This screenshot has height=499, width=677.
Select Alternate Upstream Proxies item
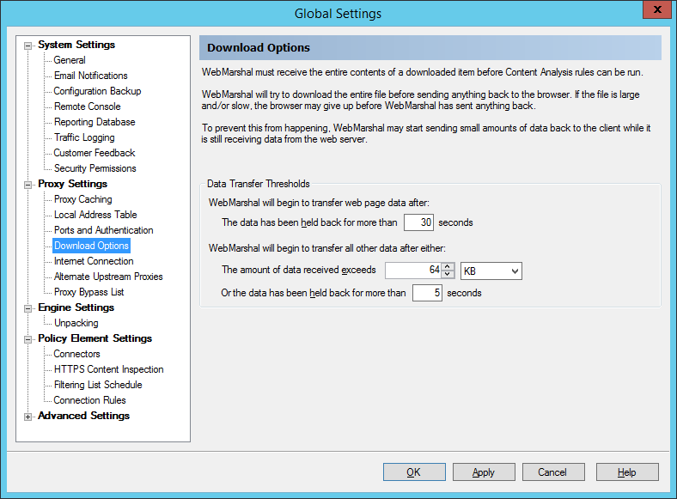(108, 277)
